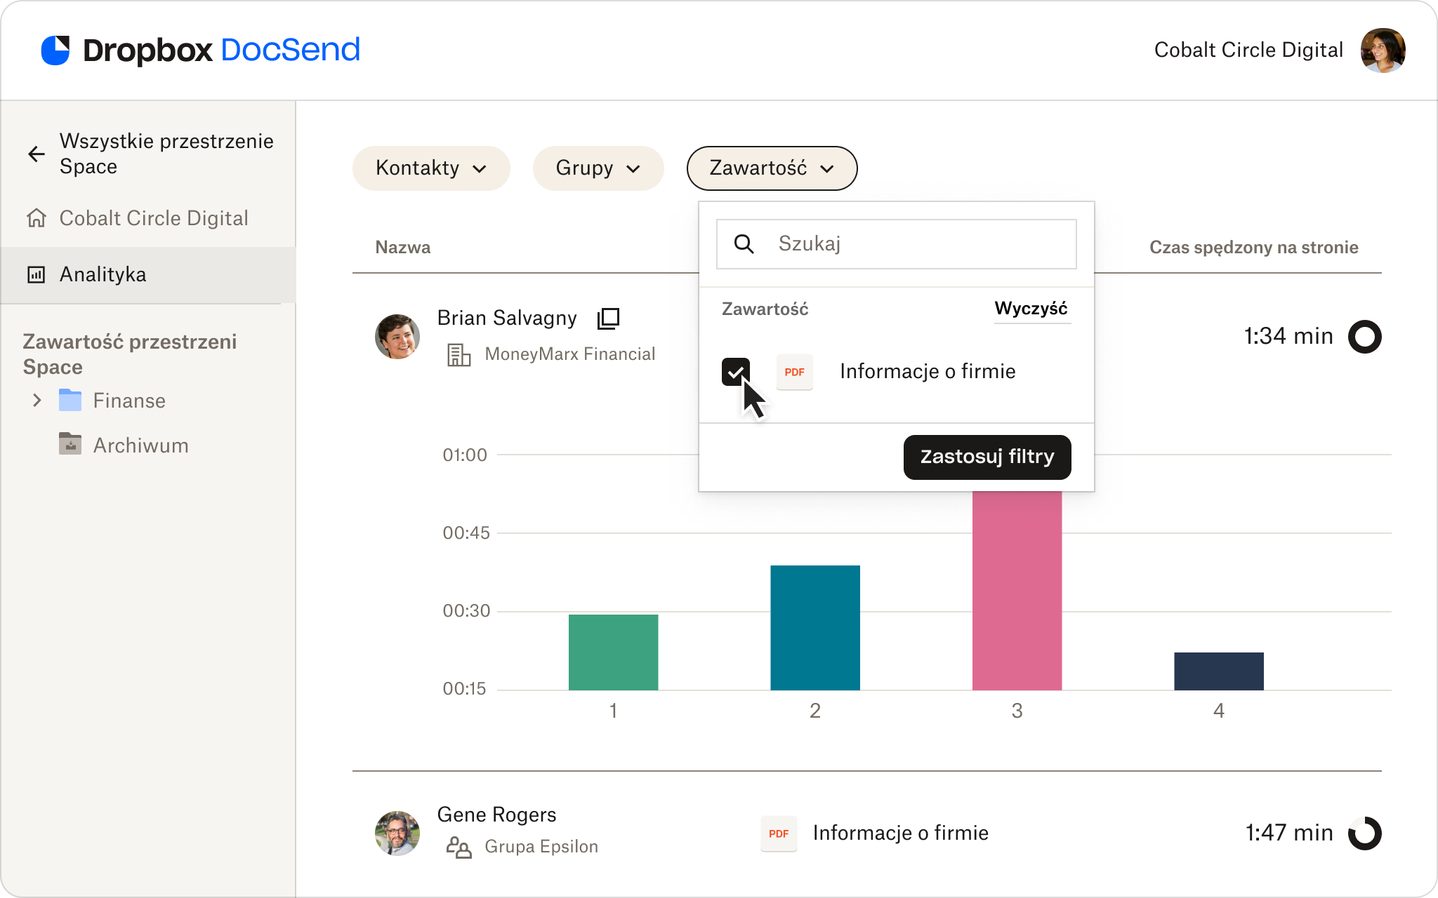Go back using the left arrow icon
1438x898 pixels.
tap(37, 154)
